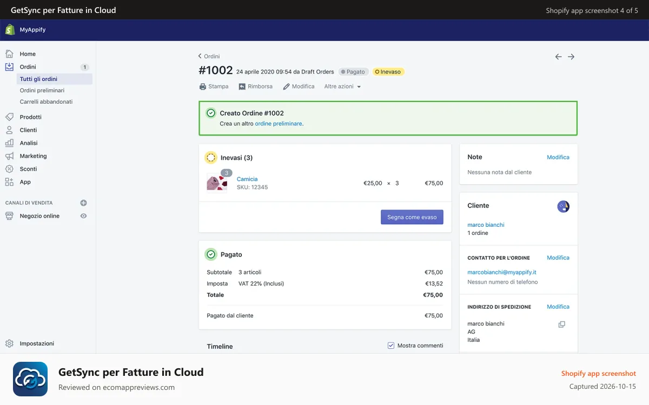Click Stampa print button
649x405 pixels.
pyautogui.click(x=214, y=86)
